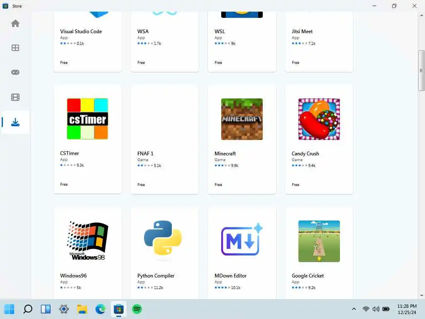
Task: Open taskbar Search
Action: (x=28, y=309)
